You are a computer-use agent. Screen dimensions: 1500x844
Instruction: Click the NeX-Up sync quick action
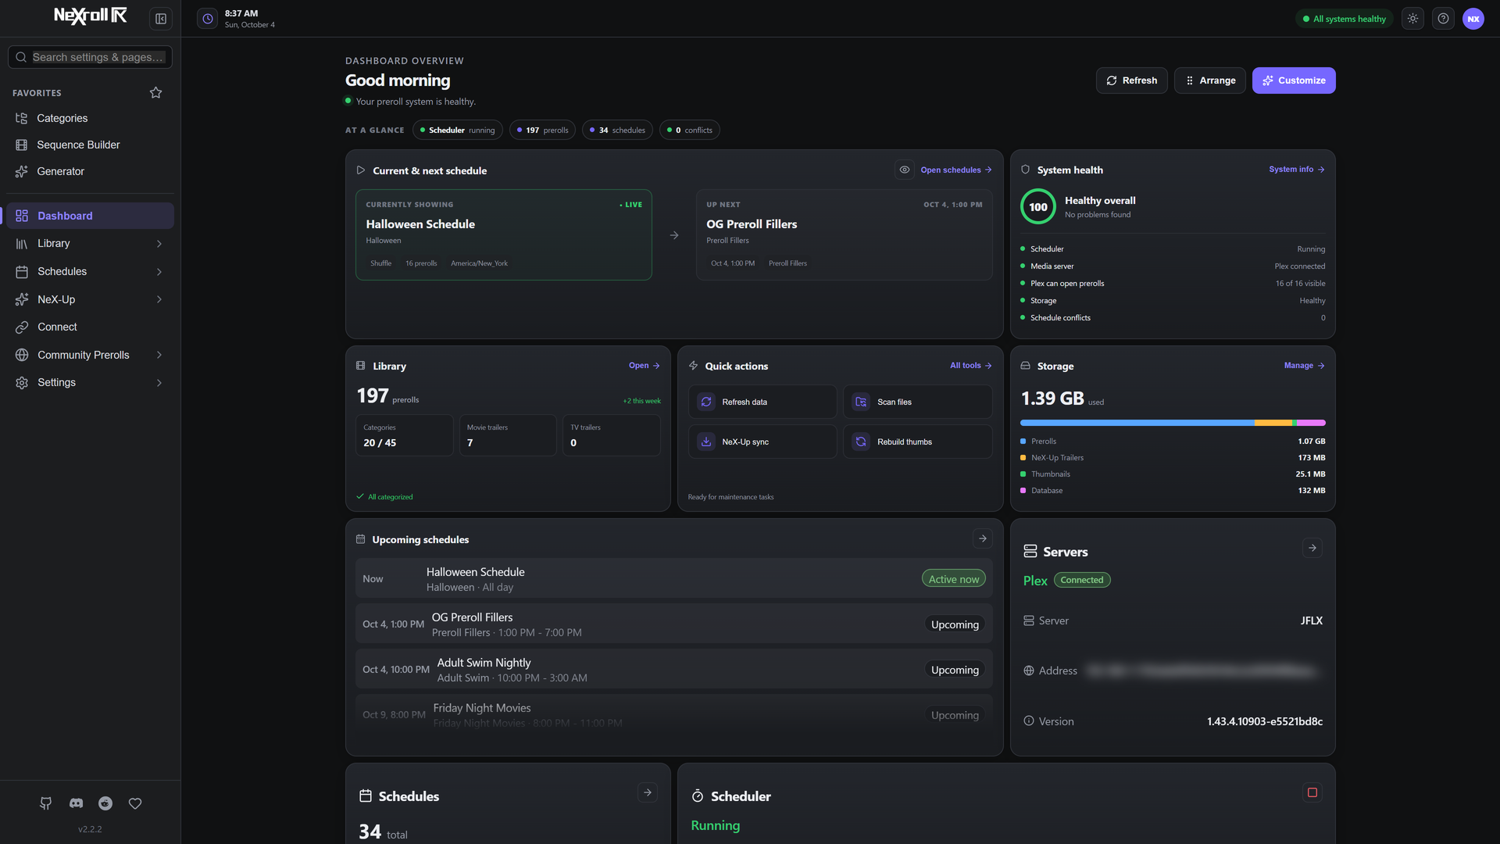point(762,442)
